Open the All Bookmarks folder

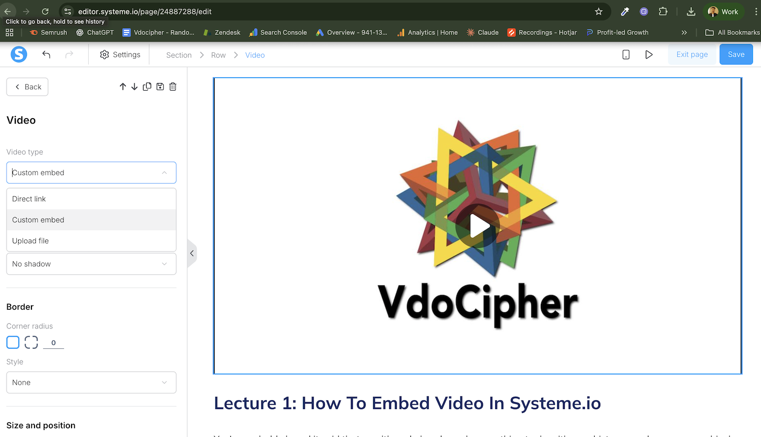coord(732,32)
